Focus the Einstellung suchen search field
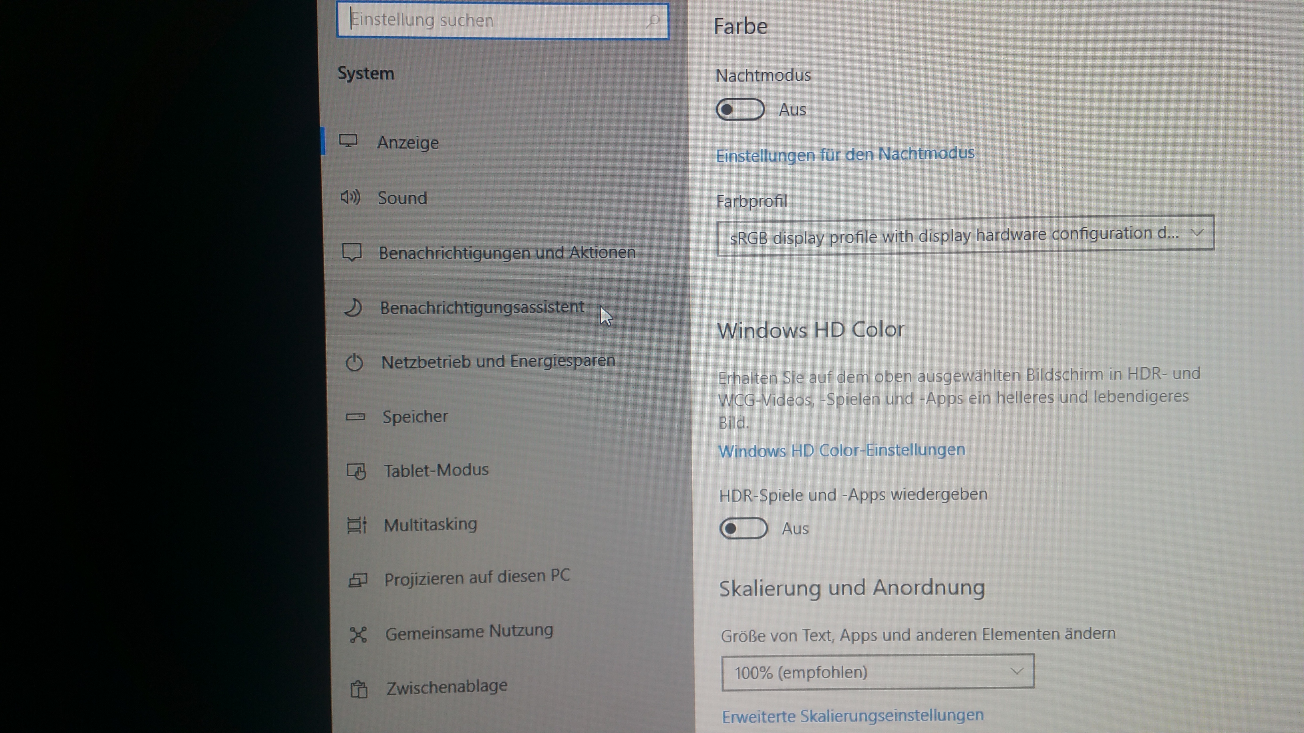Screen dimensions: 1304x733 [496, 21]
